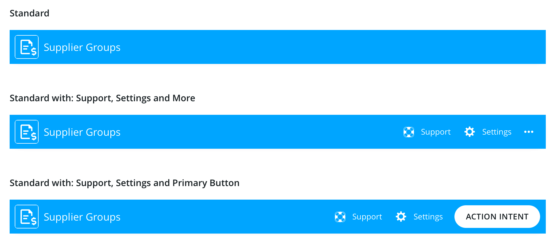Click the Support link in bottom header
This screenshot has height=246, width=556.
pyautogui.click(x=367, y=217)
